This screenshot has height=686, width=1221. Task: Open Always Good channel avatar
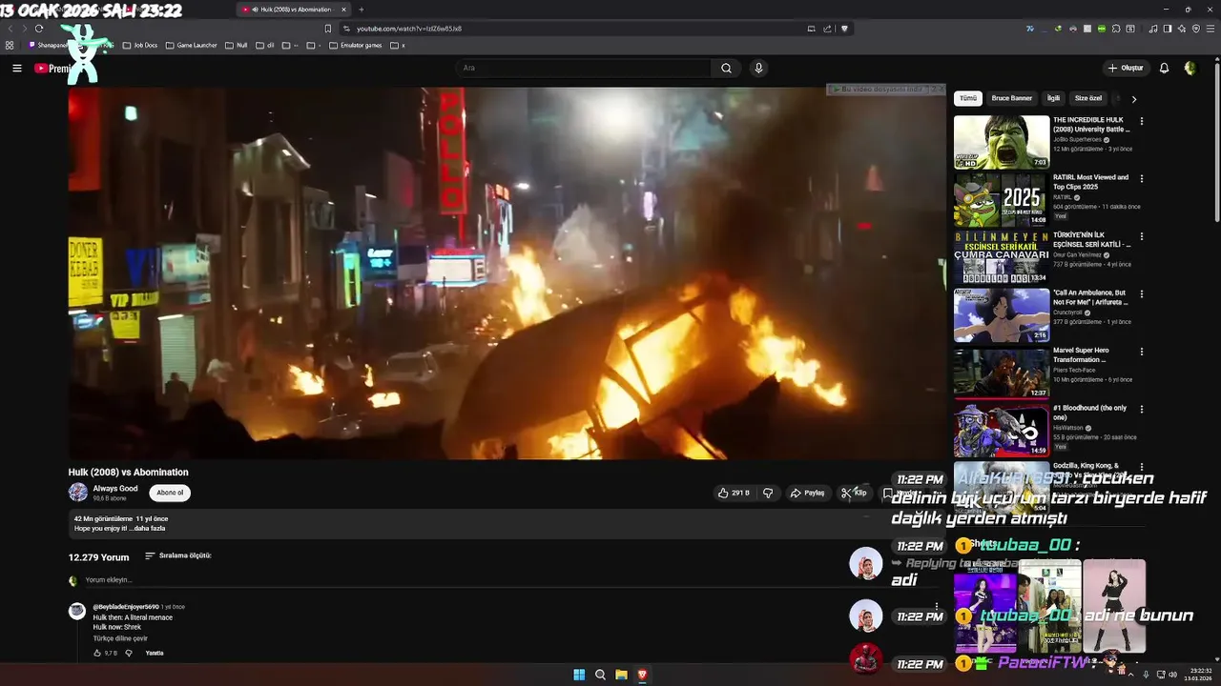(x=78, y=493)
